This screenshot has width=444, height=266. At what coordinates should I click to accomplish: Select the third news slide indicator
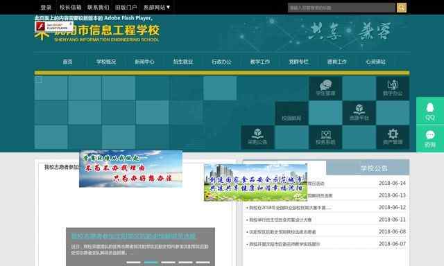[168, 263]
